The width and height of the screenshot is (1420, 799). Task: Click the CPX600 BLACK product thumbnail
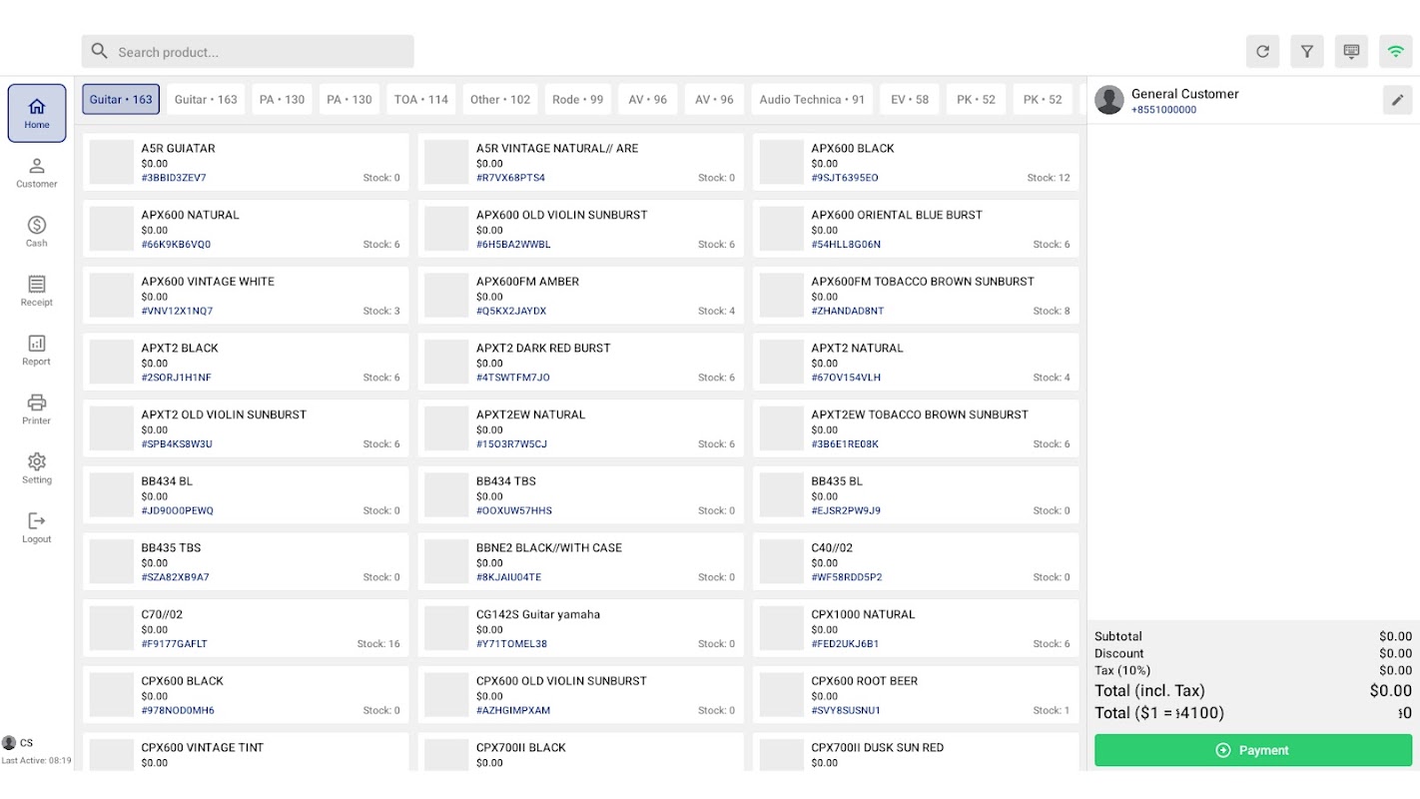point(112,695)
